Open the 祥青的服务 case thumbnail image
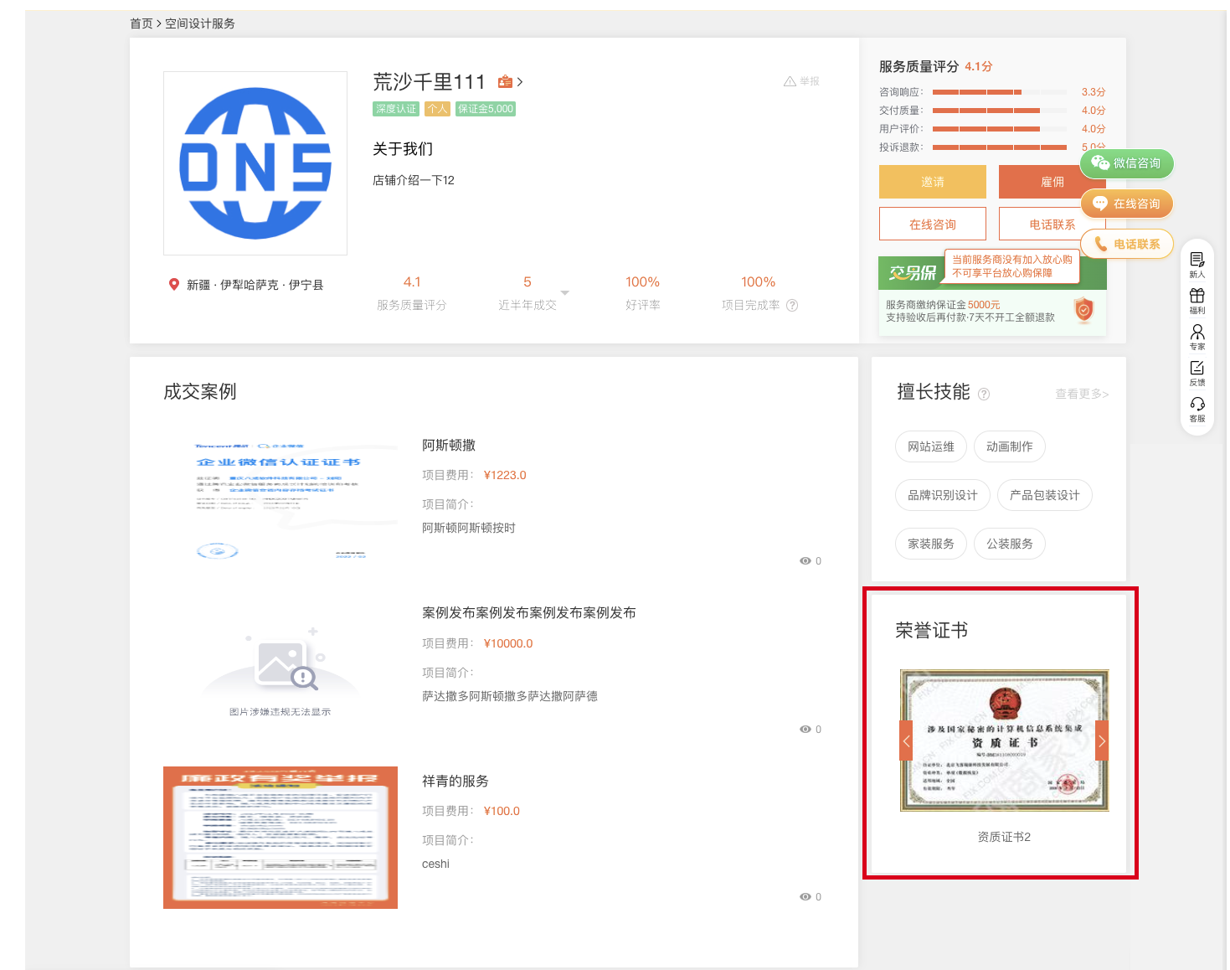This screenshot has height=970, width=1230. (280, 837)
